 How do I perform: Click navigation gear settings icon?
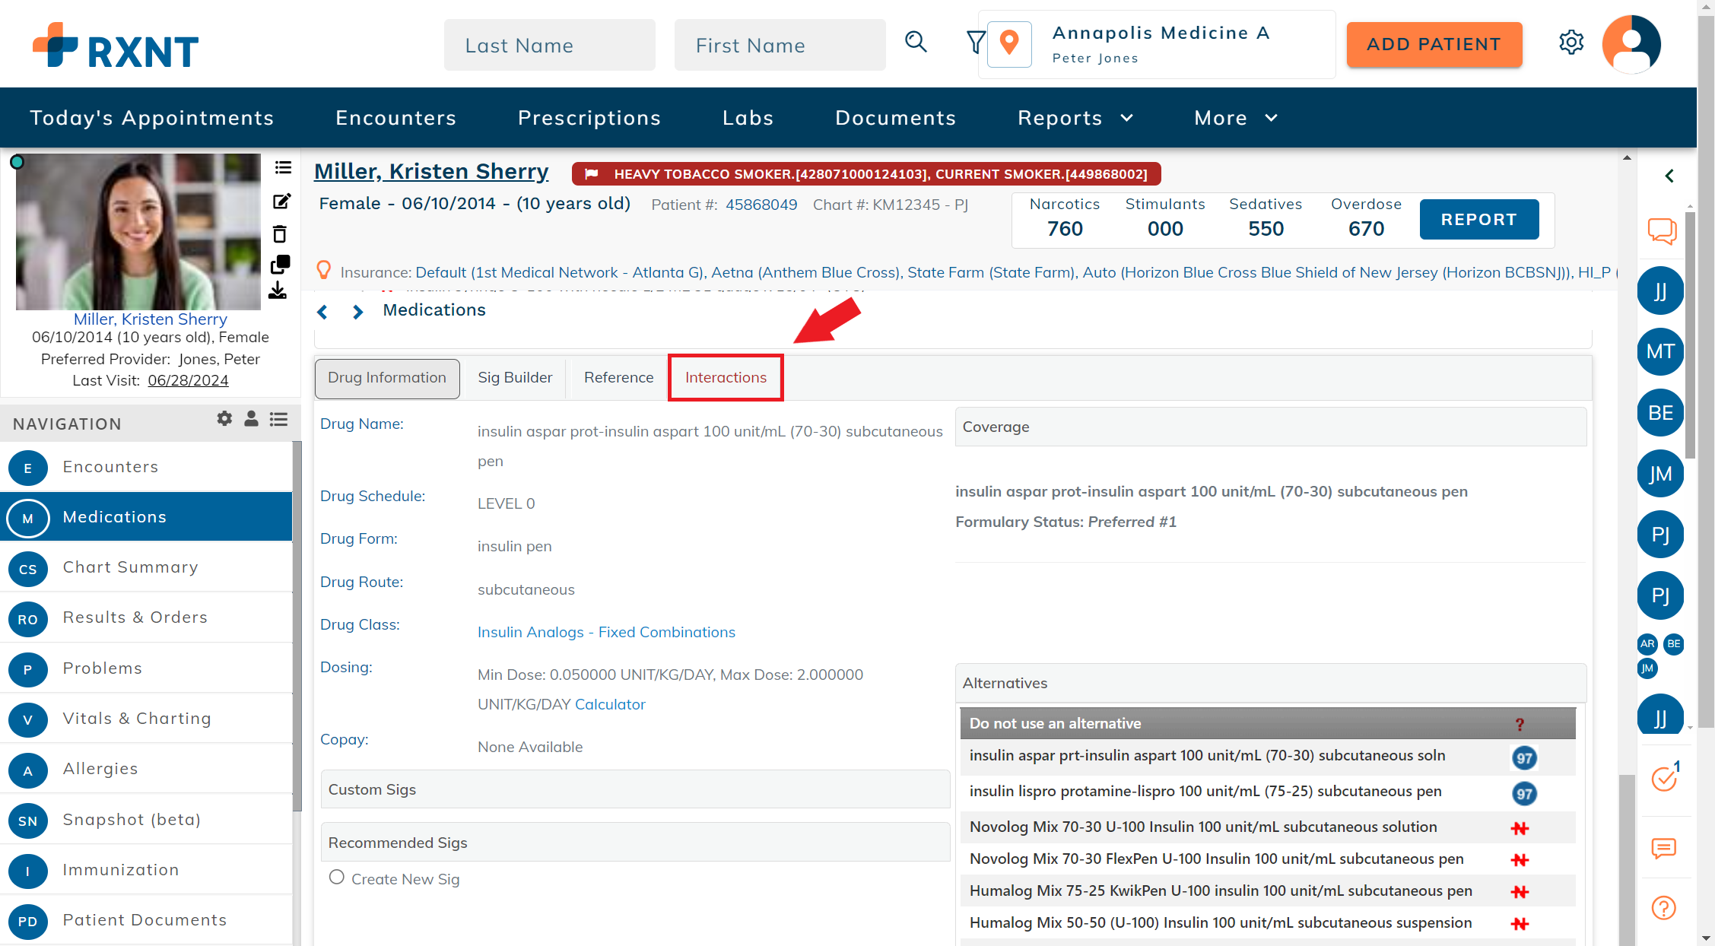(224, 419)
